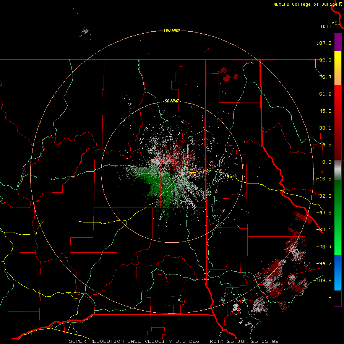The width and height of the screenshot is (344, 344).
Task: Click the [KT] units label
Action: [326, 26]
